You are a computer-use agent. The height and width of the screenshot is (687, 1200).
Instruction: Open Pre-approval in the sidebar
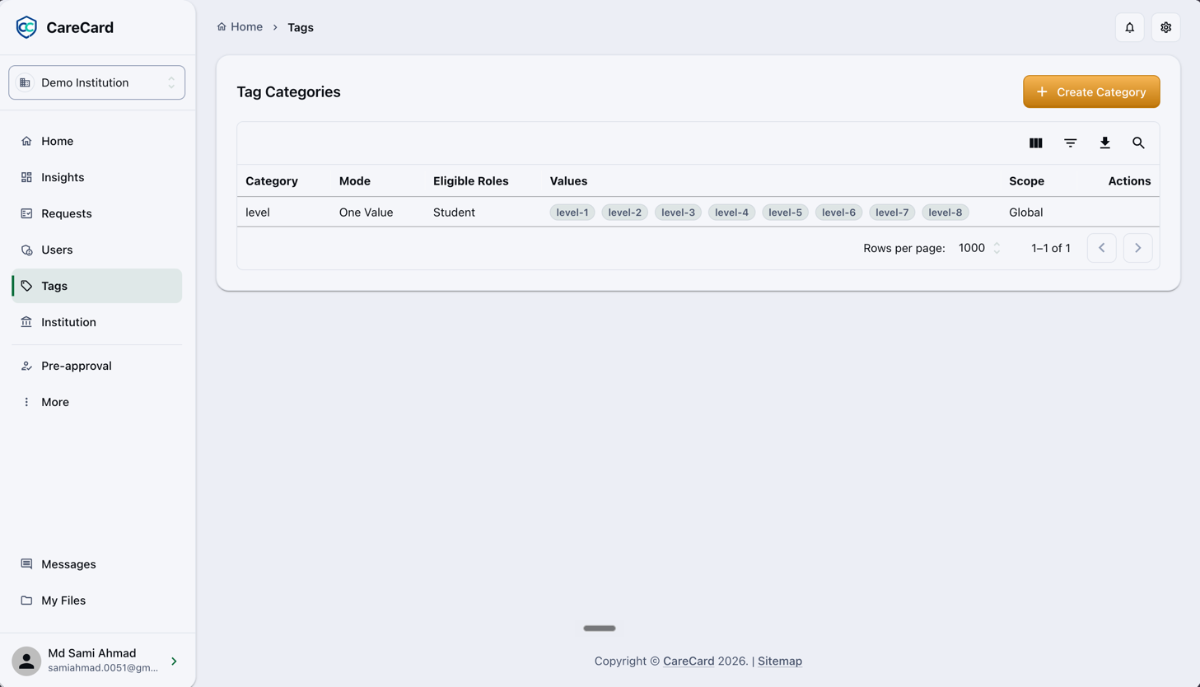96,366
